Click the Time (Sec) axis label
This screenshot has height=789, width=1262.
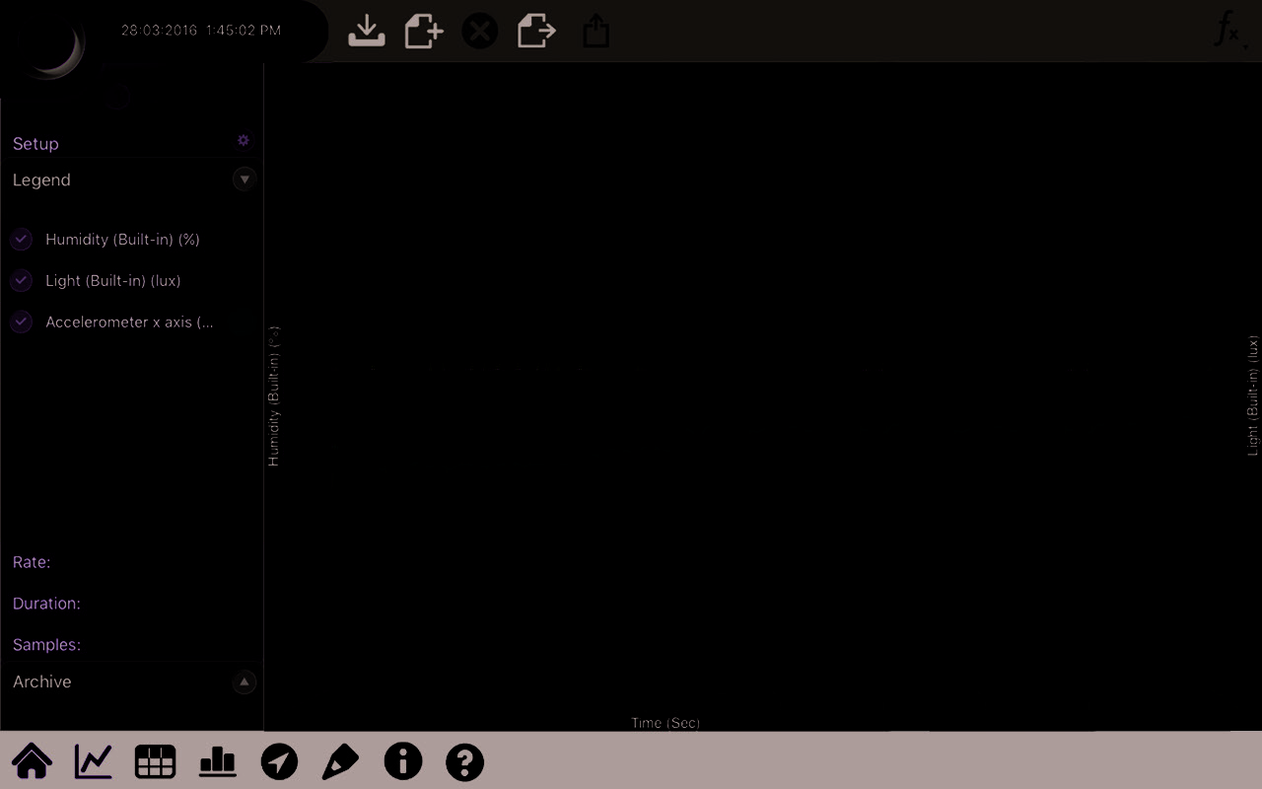666,723
